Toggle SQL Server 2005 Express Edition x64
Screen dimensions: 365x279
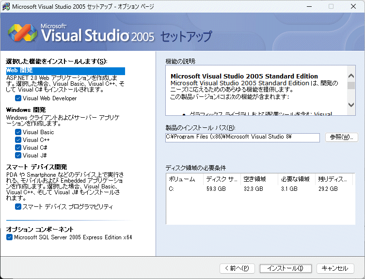(x=9, y=237)
